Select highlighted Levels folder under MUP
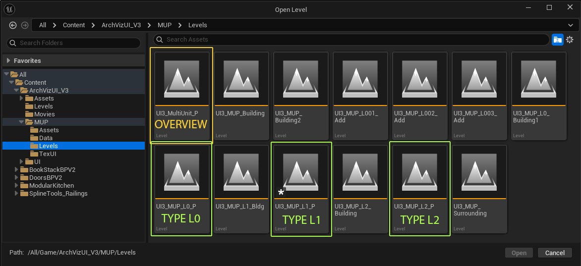581x266 pixels. [x=73, y=146]
